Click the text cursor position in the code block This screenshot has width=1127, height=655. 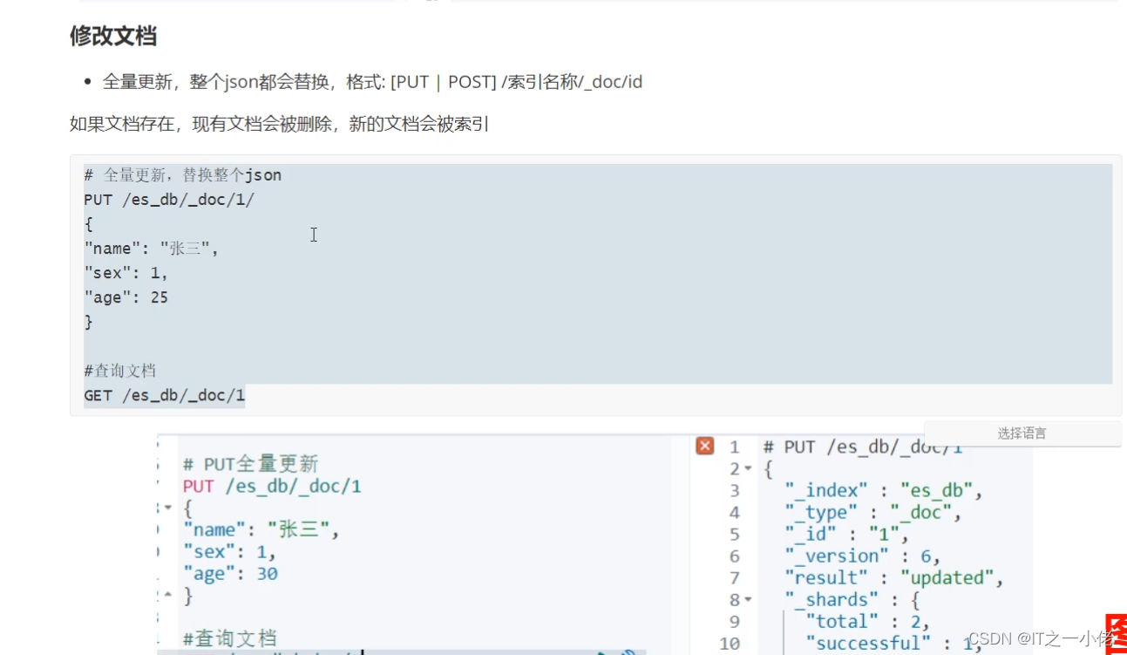[314, 235]
